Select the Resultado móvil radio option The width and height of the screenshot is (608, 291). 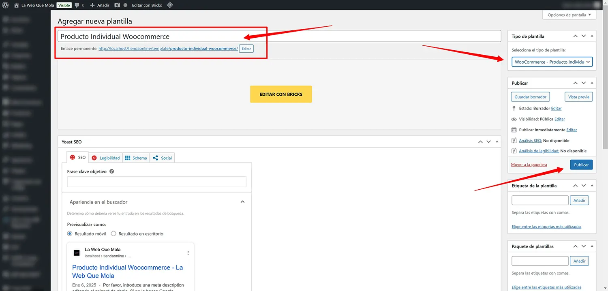point(70,233)
